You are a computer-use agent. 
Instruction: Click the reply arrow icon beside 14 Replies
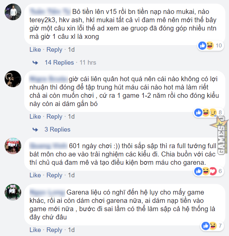coord(35,62)
